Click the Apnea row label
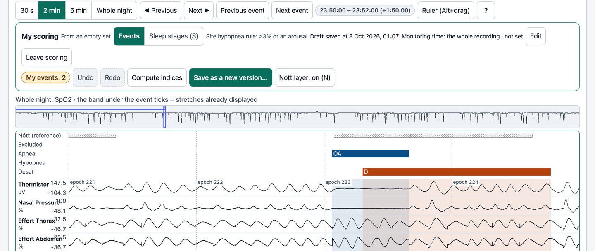Viewport: 595px width, 251px height. click(27, 154)
